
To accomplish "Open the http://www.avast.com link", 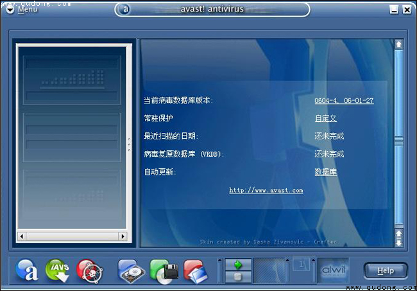I will tap(266, 190).
